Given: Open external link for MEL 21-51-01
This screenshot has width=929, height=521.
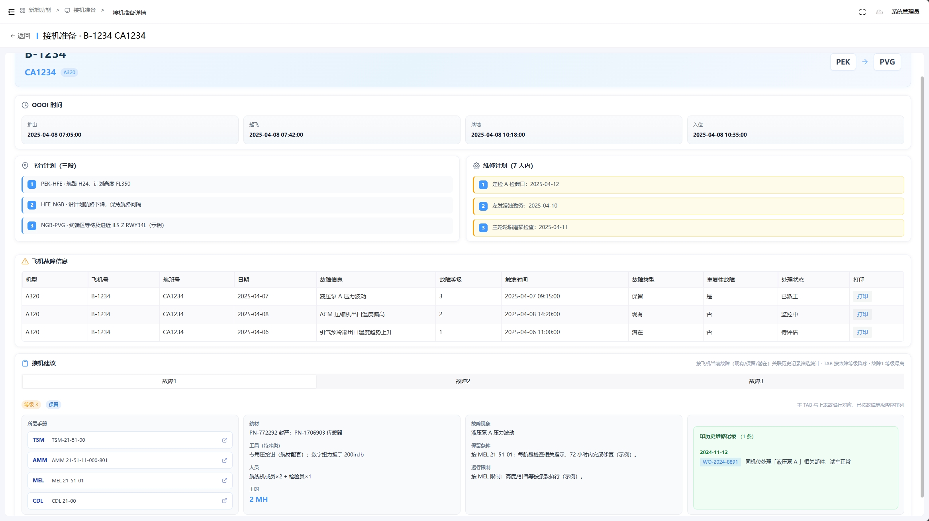Looking at the screenshot, I should pos(225,481).
